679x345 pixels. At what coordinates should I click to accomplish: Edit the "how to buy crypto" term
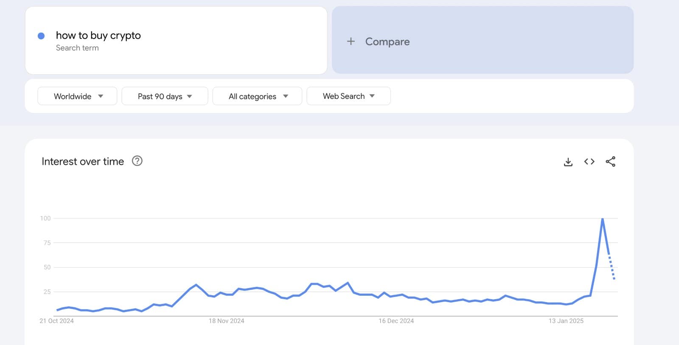pos(98,36)
